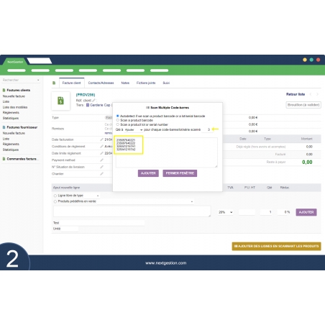Switch to the Contacts/Adresses tab

click(101, 83)
